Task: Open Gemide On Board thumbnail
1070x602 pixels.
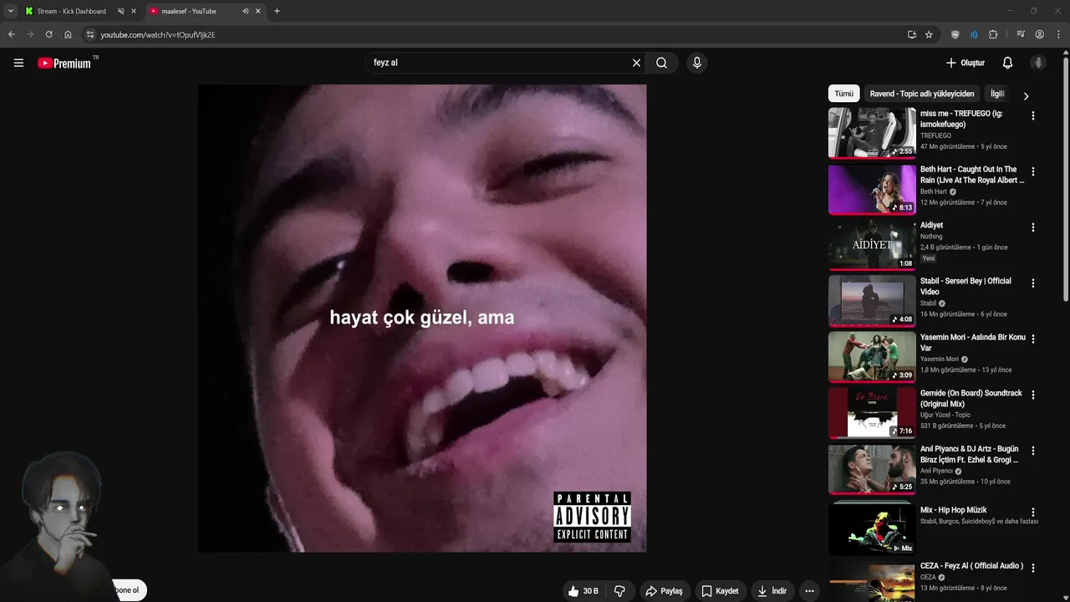Action: [x=872, y=412]
